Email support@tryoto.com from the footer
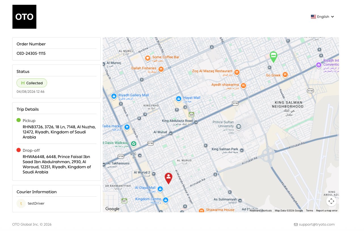Image resolution: width=364 pixels, height=231 pixels. (x=314, y=224)
